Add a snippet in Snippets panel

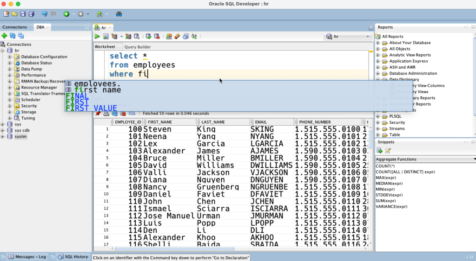[379, 151]
